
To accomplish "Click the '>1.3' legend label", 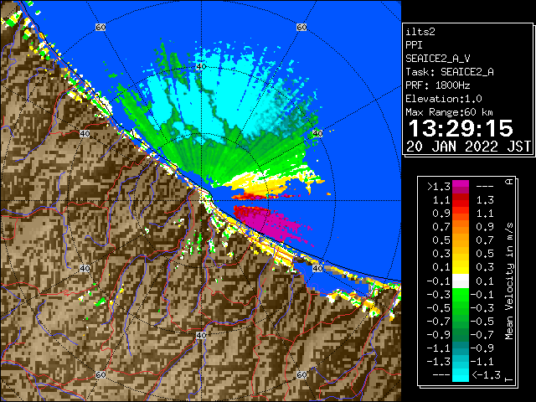I will [x=439, y=187].
